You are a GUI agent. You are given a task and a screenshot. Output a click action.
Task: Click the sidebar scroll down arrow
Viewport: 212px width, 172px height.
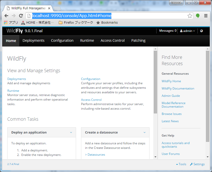(207, 157)
